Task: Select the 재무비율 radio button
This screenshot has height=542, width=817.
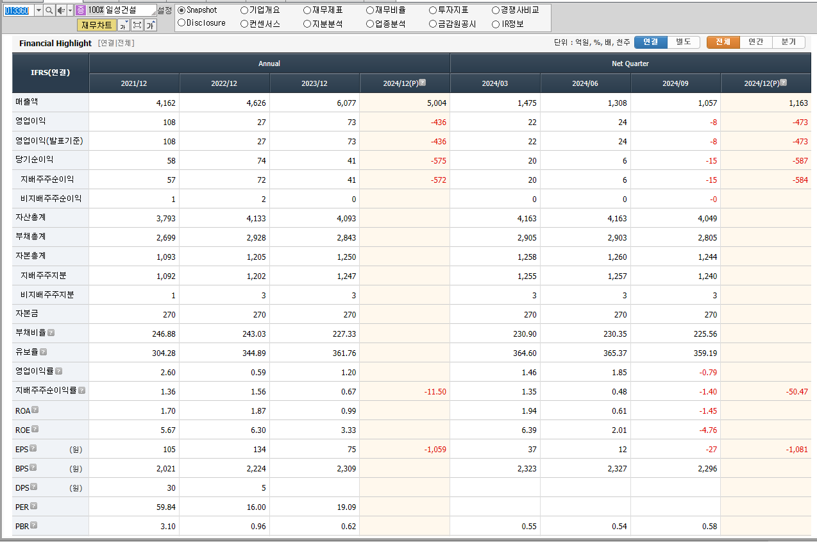Action: pos(370,10)
